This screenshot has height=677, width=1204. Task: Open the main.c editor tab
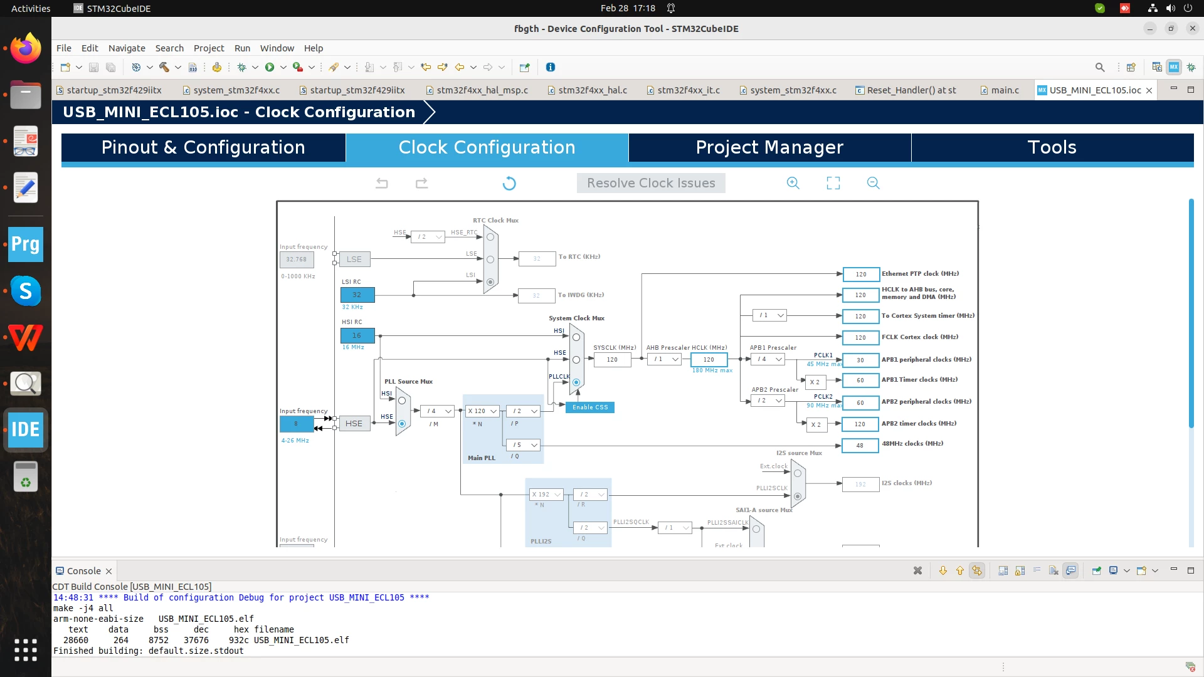point(1000,90)
